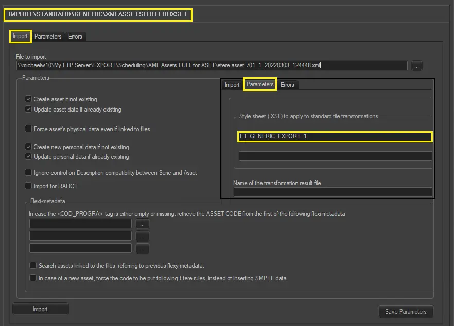Check the 'Import for RAI ICT' box
This screenshot has width=454, height=326.
click(x=28, y=186)
